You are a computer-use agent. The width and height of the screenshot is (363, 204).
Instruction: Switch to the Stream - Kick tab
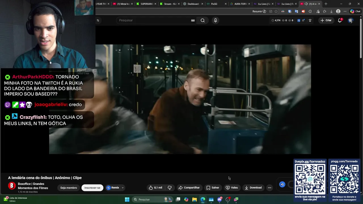click(x=169, y=4)
